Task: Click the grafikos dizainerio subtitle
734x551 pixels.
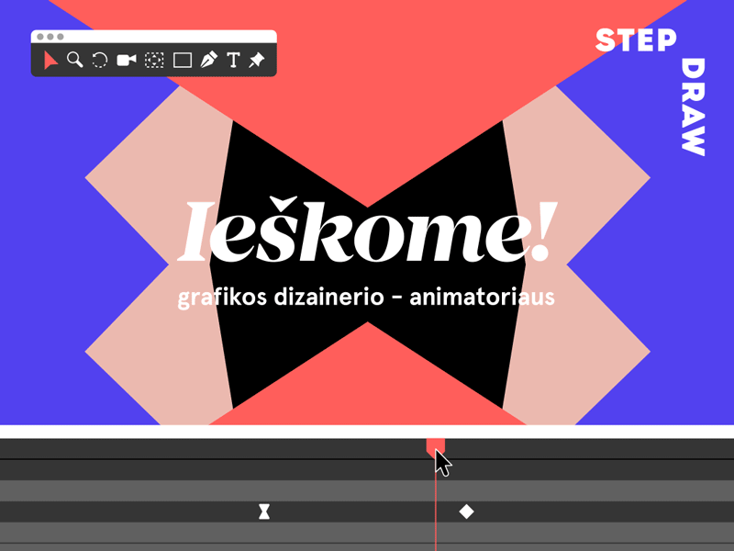Action: coord(367,297)
